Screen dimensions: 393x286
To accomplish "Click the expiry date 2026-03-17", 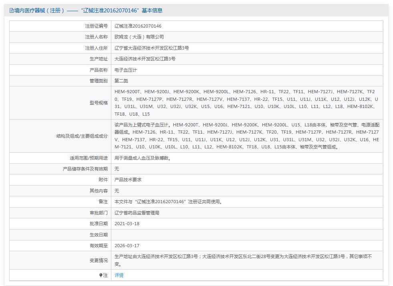I will [x=127, y=246].
